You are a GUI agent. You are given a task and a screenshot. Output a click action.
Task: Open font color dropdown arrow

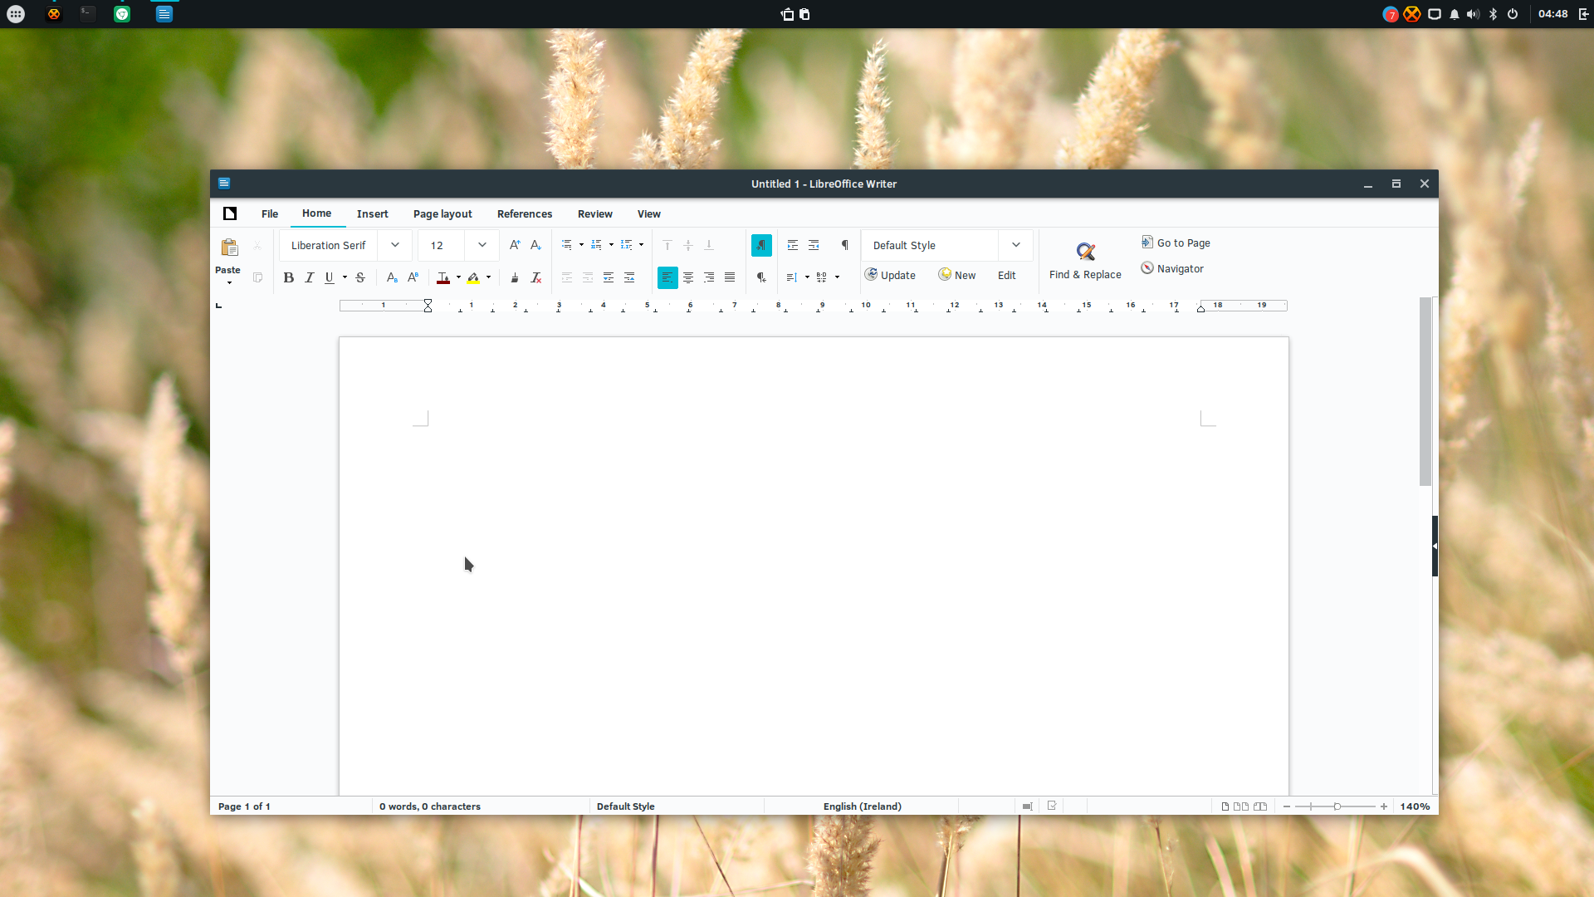coord(458,277)
